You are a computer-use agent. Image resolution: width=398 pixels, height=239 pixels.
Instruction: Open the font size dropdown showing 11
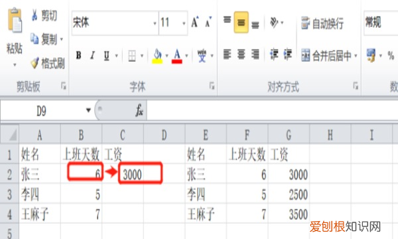184,23
